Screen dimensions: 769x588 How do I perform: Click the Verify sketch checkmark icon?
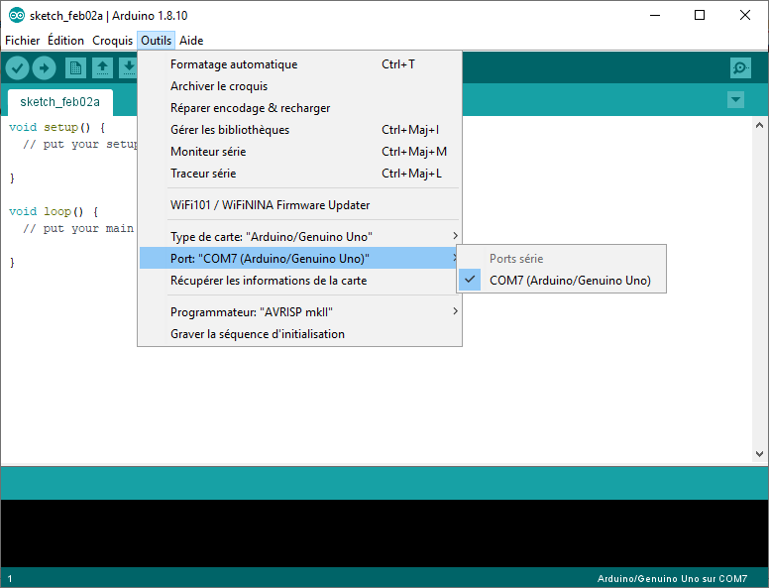(18, 67)
